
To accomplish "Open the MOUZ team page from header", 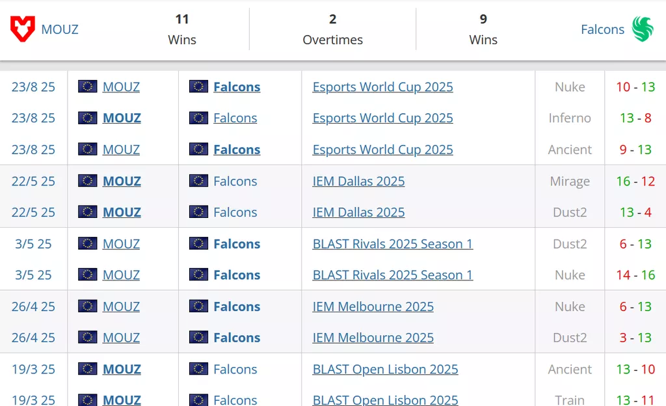I will click(x=60, y=29).
